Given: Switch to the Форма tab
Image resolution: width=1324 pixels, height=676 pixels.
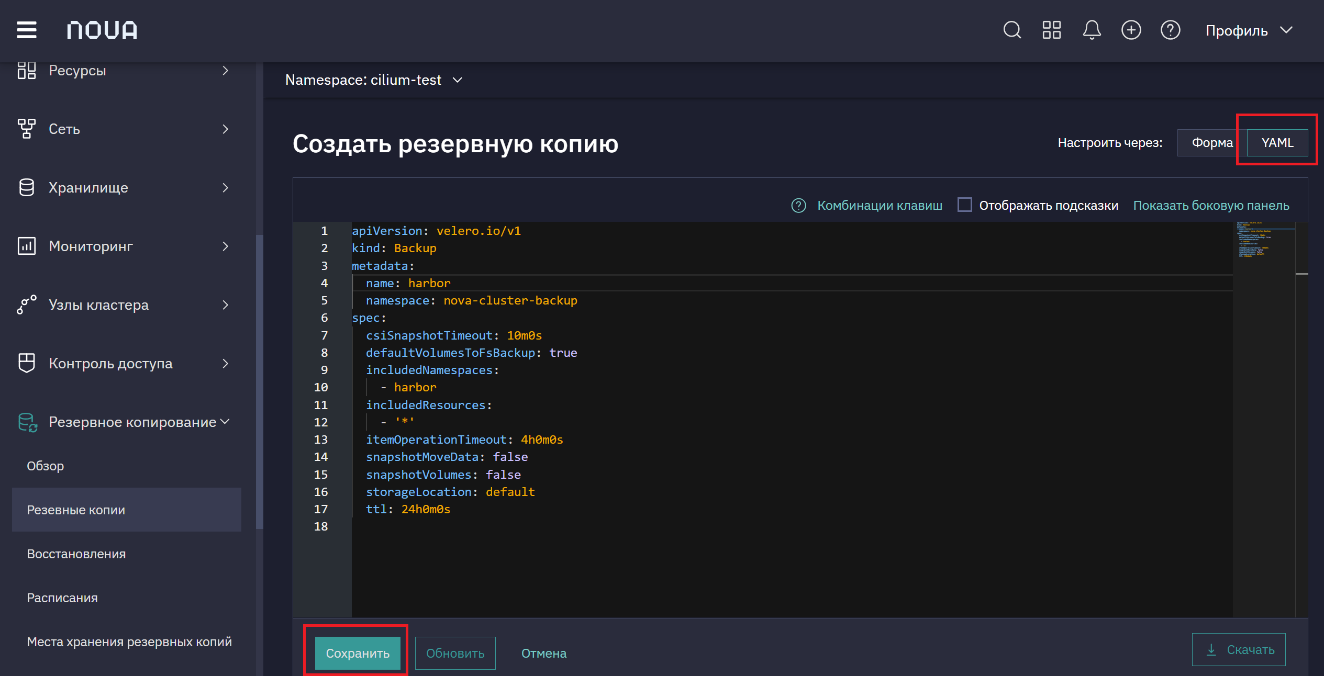Looking at the screenshot, I should click(1212, 143).
